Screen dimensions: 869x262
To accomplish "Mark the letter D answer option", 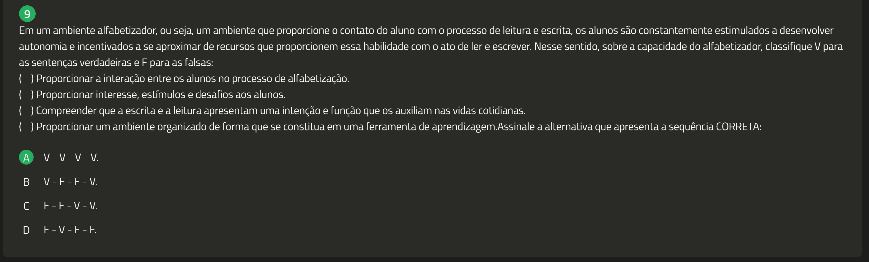I will 26,230.
